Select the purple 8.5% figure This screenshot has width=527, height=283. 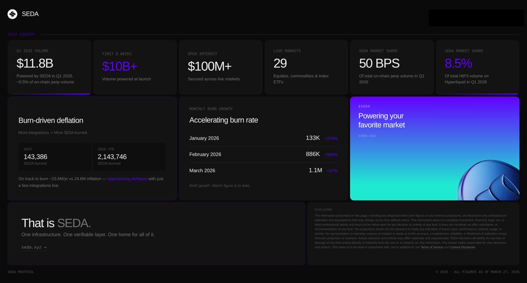pos(458,64)
